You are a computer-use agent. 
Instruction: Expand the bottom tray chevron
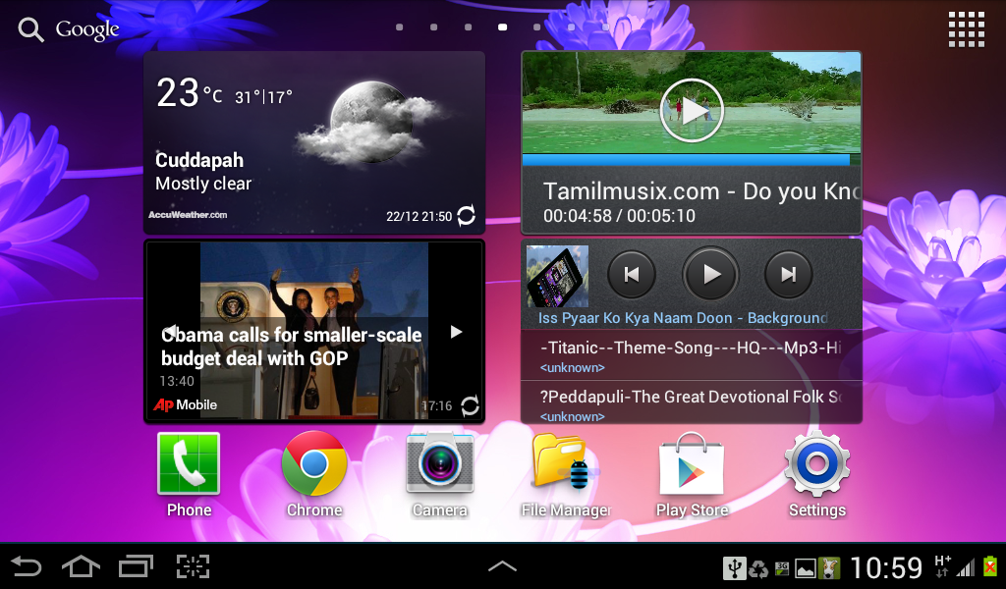coord(502,565)
